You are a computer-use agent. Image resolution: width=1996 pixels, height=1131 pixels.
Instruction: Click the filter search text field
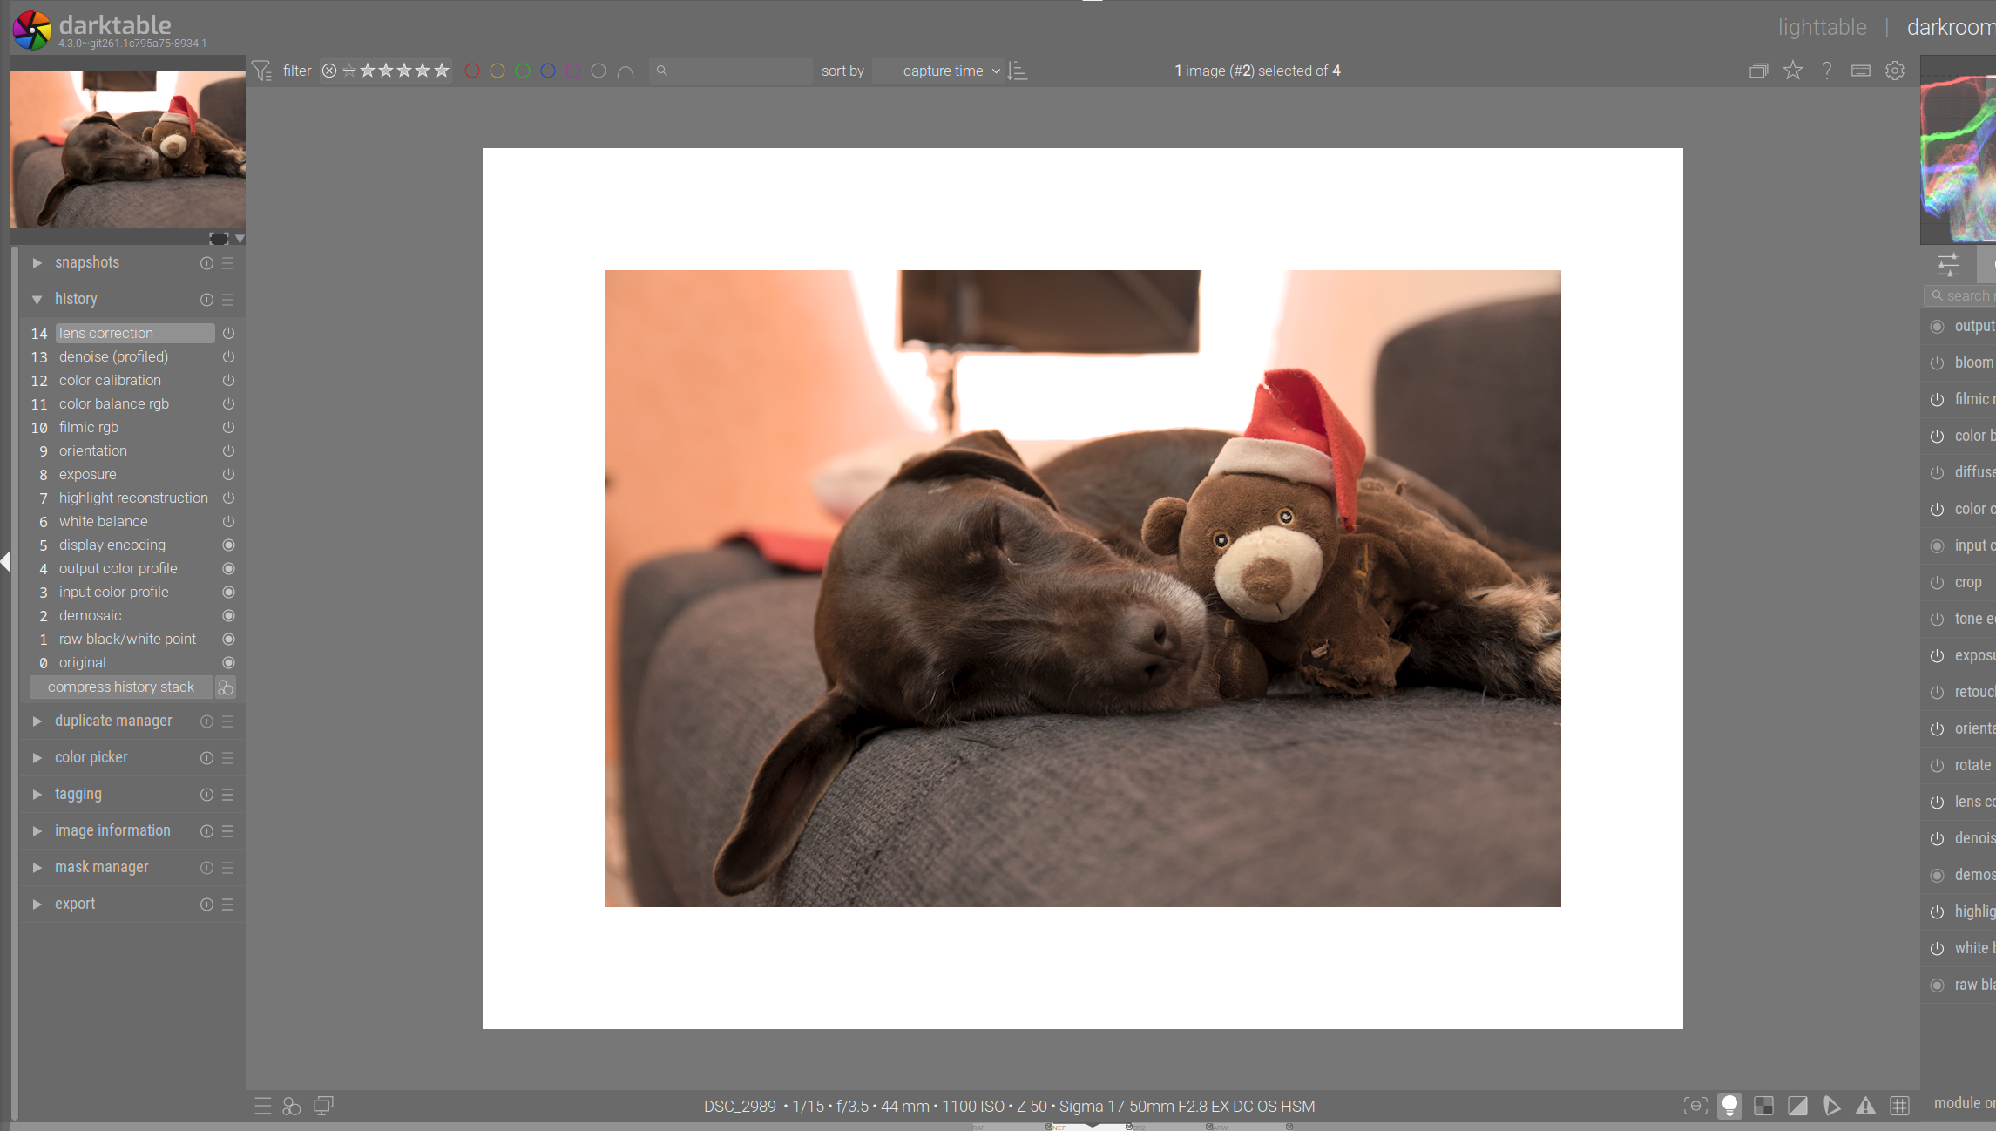[x=732, y=71]
